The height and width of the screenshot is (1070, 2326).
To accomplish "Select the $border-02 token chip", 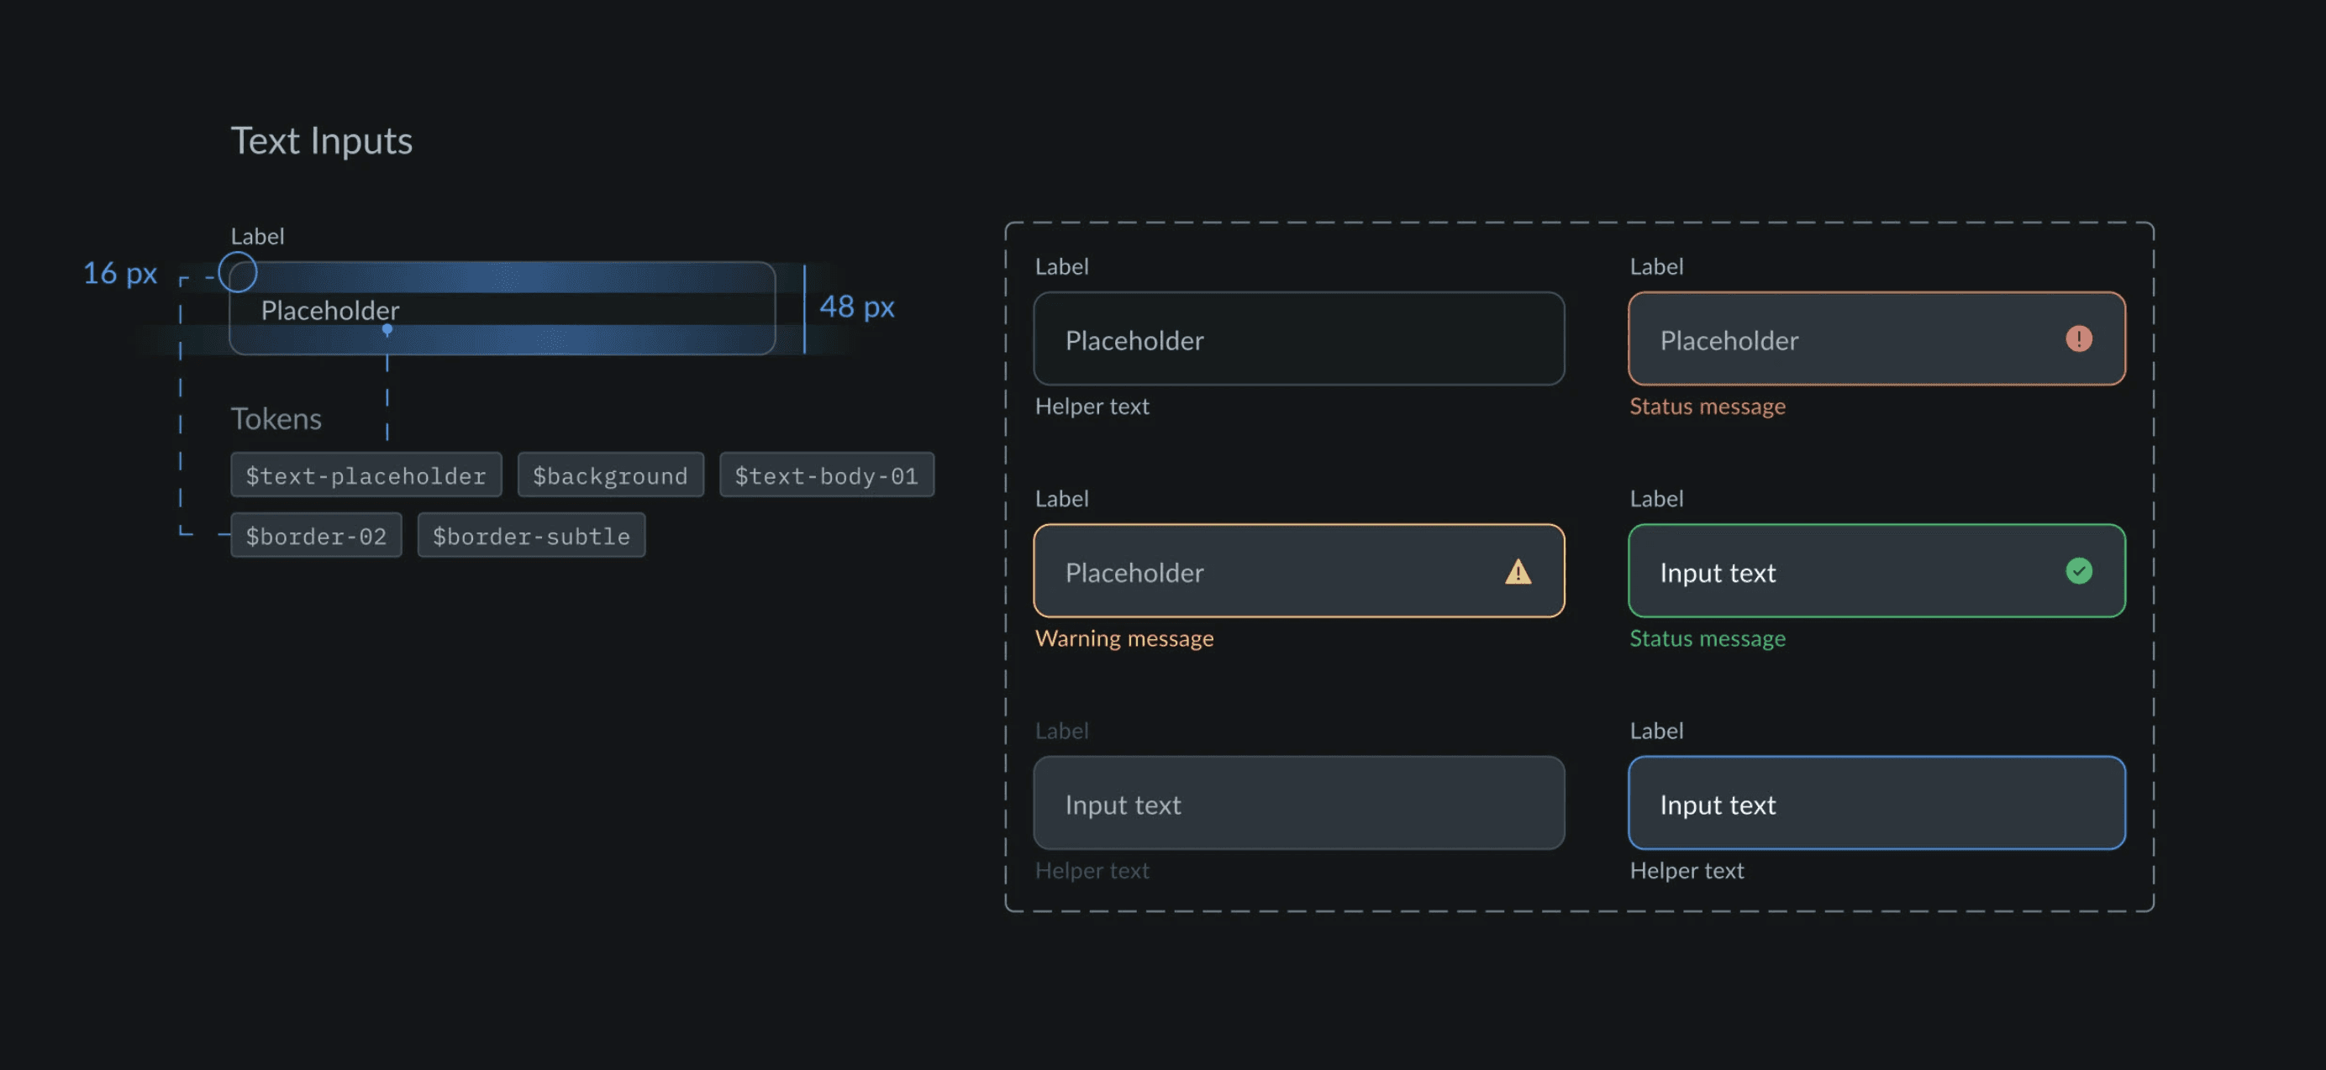I will tap(315, 535).
